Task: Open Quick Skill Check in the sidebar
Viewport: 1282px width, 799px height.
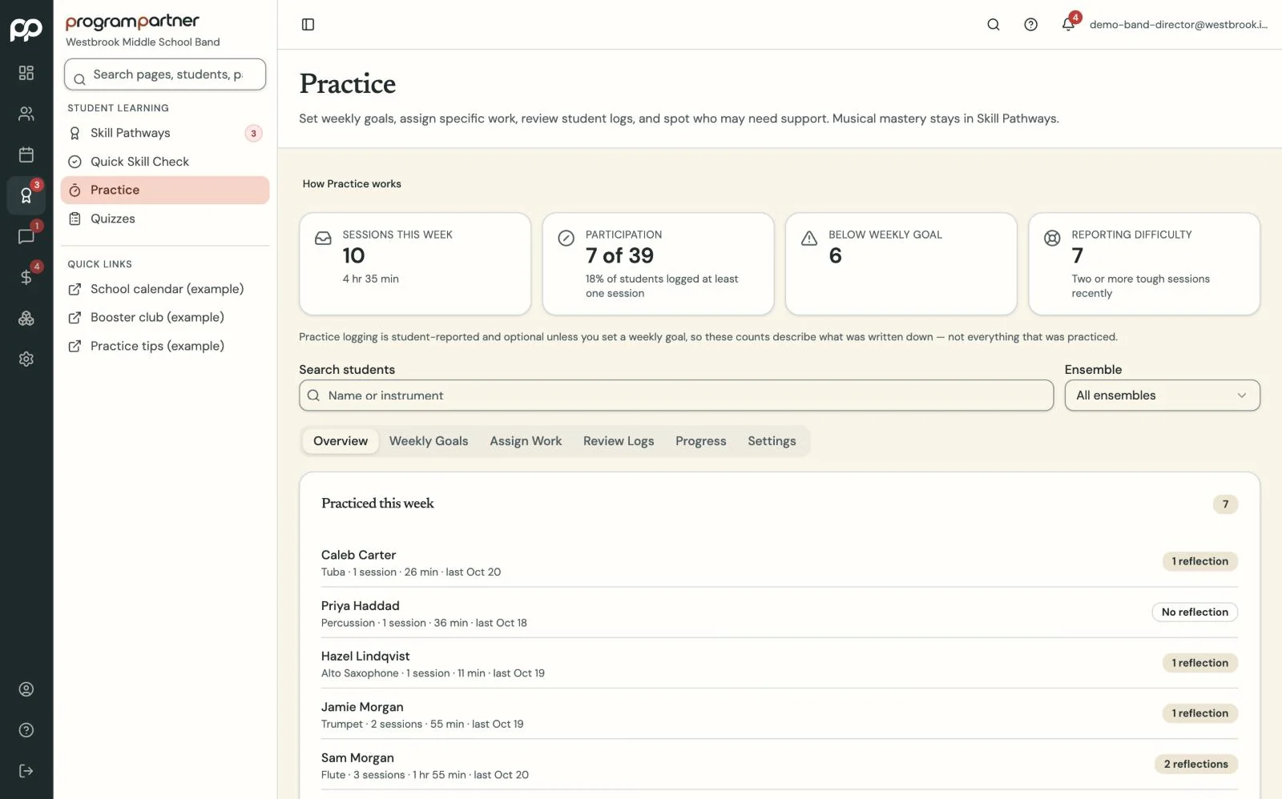Action: 165,162
